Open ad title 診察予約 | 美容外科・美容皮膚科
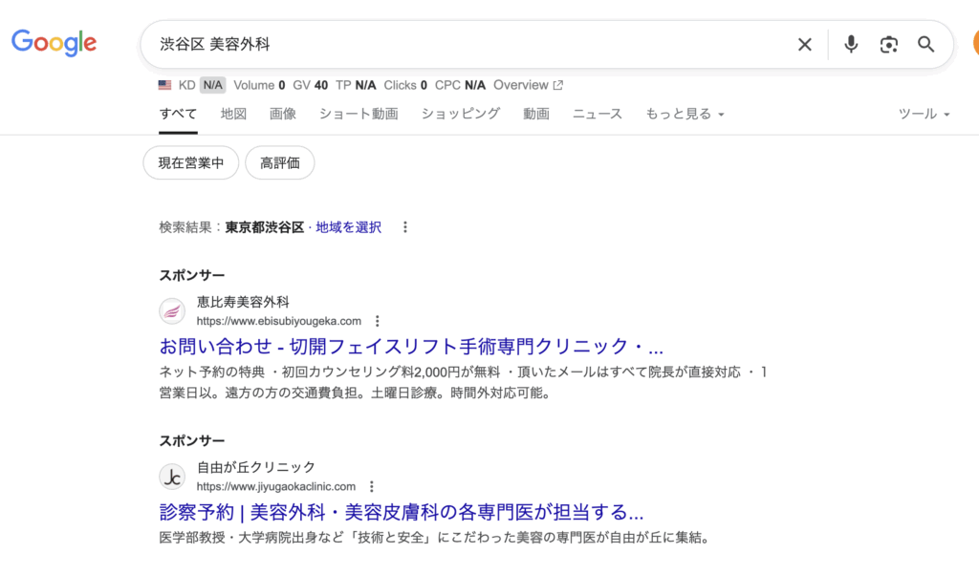Viewport: 979px width, 575px height. coord(402,512)
